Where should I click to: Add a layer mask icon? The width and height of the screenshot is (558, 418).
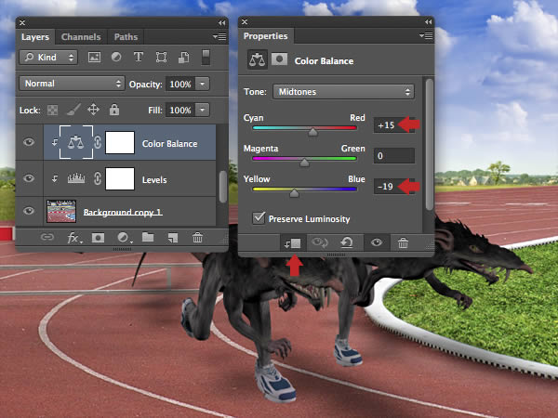(x=98, y=238)
